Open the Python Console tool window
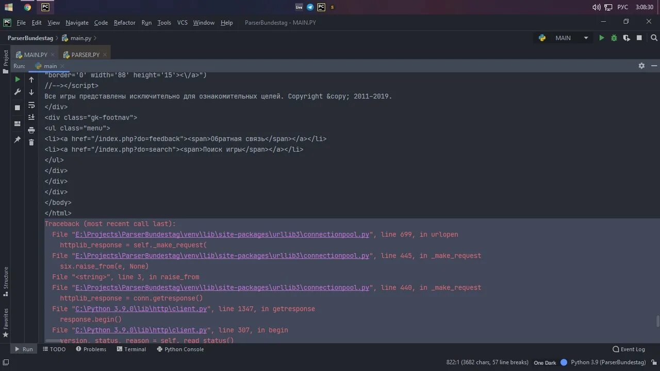Viewport: 660px width, 371px height. [x=180, y=349]
